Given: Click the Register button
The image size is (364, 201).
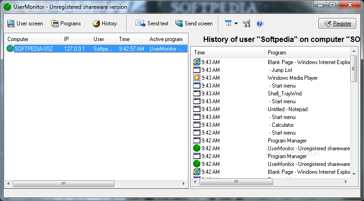Looking at the screenshot, I should coord(337,23).
